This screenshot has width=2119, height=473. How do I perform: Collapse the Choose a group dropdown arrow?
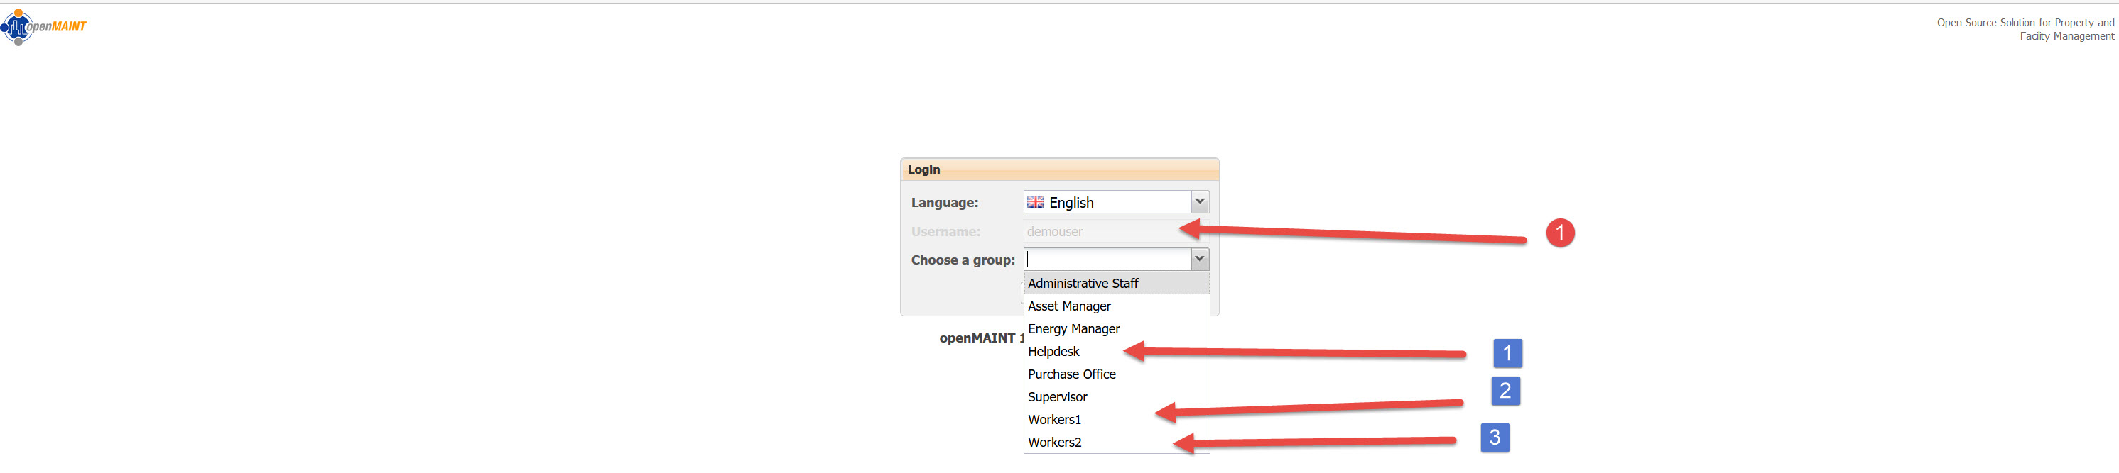(1199, 260)
